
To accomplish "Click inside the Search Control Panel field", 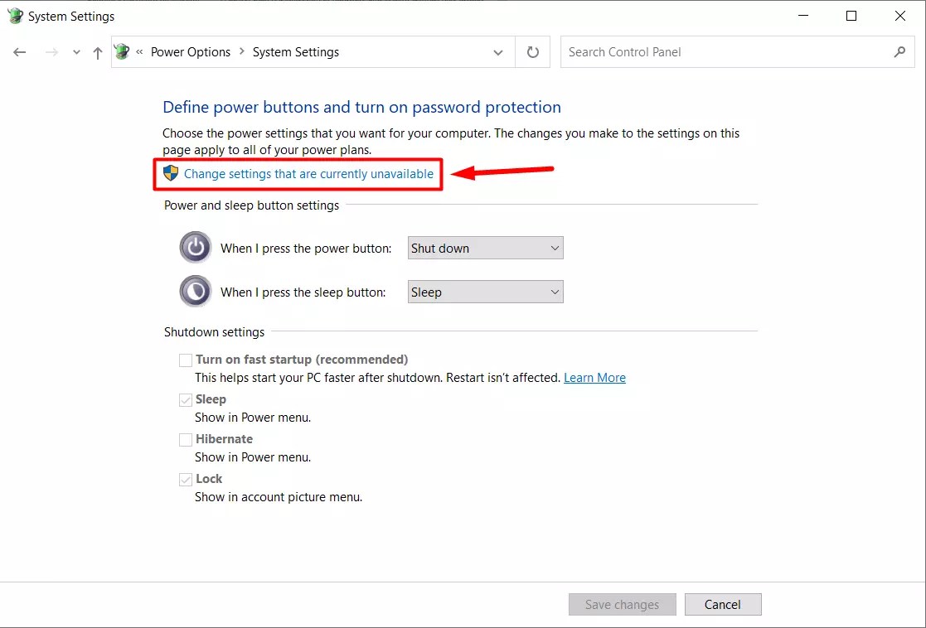I will click(x=705, y=51).
